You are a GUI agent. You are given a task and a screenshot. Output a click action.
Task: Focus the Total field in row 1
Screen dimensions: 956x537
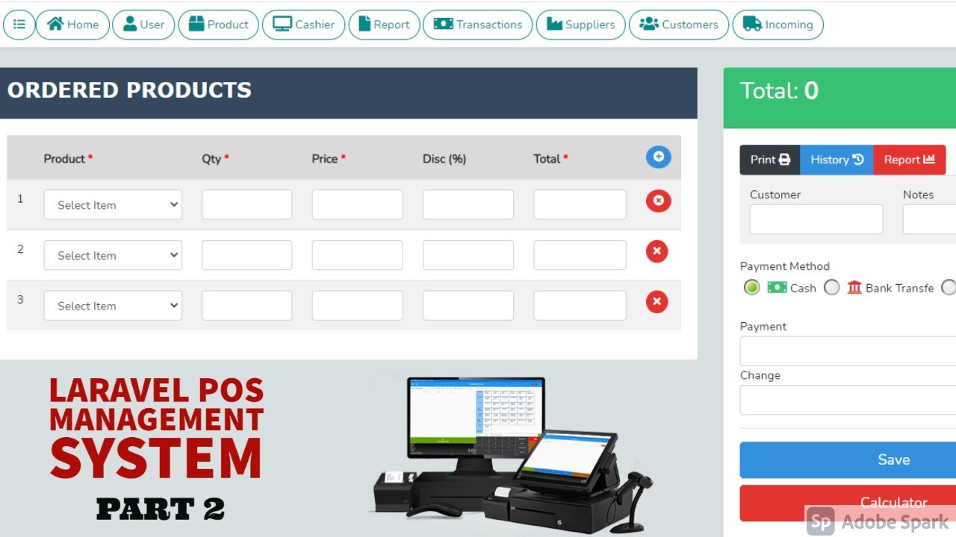[580, 204]
